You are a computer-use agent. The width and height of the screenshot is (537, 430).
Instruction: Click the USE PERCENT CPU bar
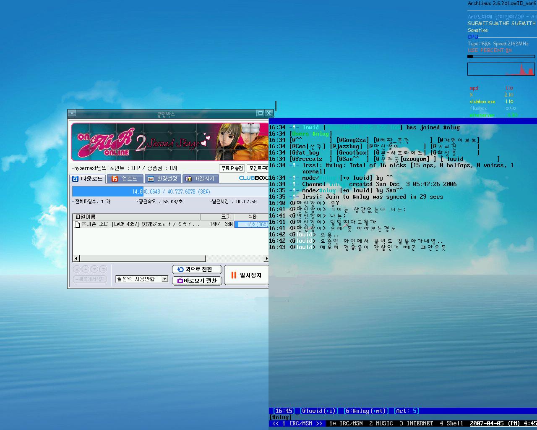coord(501,56)
